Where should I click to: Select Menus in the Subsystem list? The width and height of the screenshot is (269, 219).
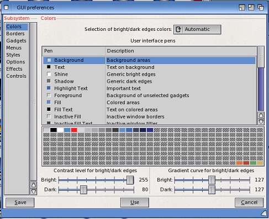(x=17, y=48)
